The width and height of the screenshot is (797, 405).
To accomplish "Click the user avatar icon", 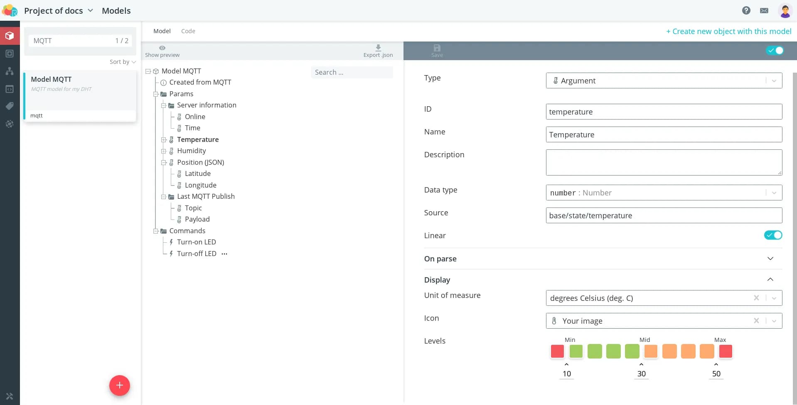I will (785, 11).
